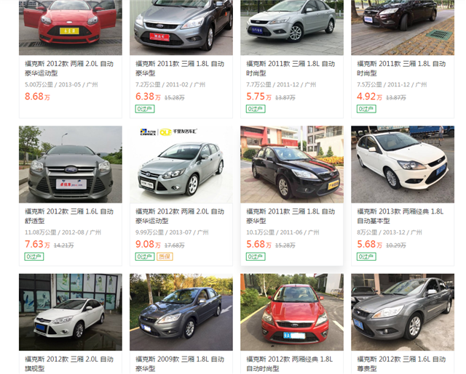Click the 0过户 tag under black car listing

[256, 256]
